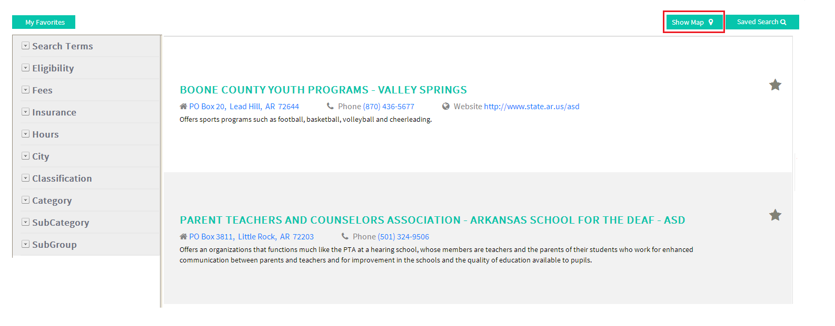Click magnifier icon in Saved Search button
835x326 pixels.
[783, 22]
